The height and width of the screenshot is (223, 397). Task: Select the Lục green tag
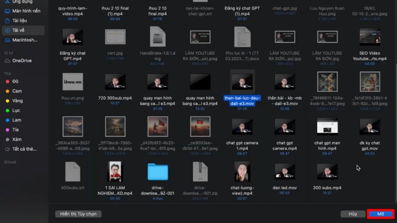[16, 110]
